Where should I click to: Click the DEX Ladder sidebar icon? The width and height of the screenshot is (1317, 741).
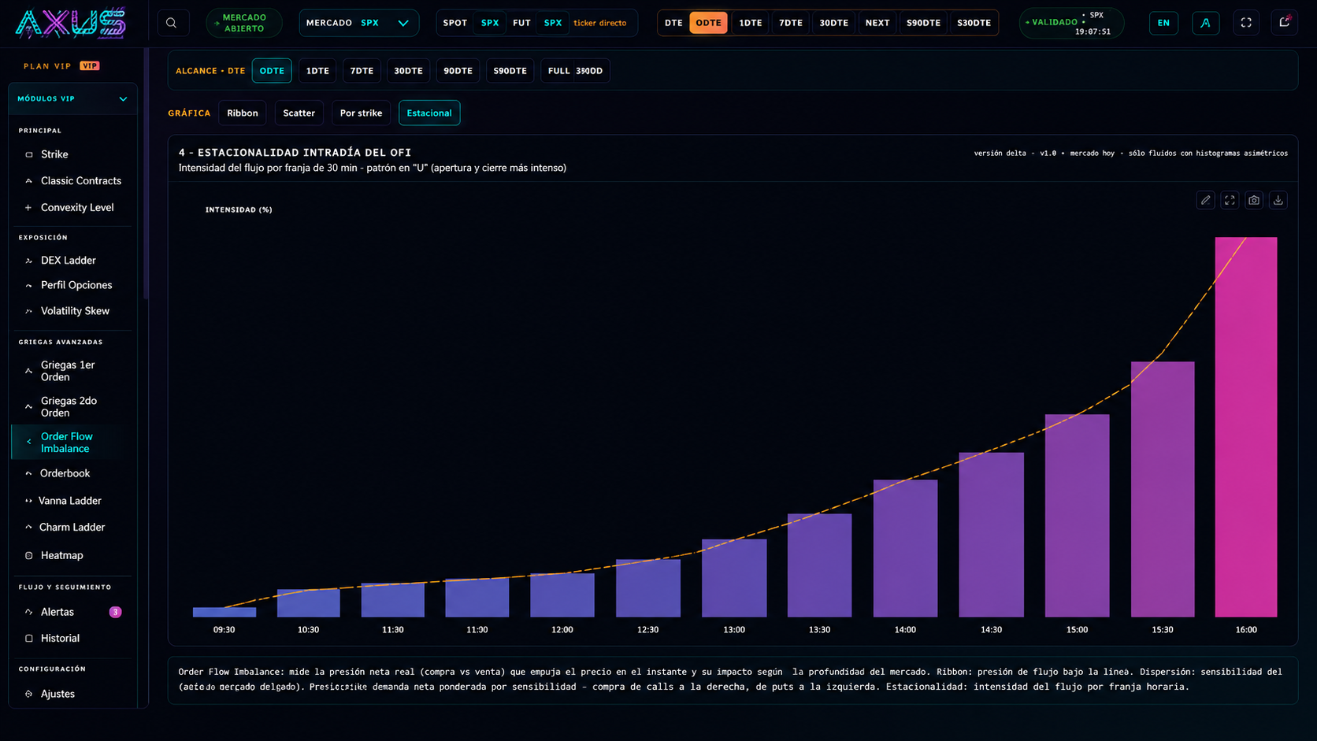point(29,261)
